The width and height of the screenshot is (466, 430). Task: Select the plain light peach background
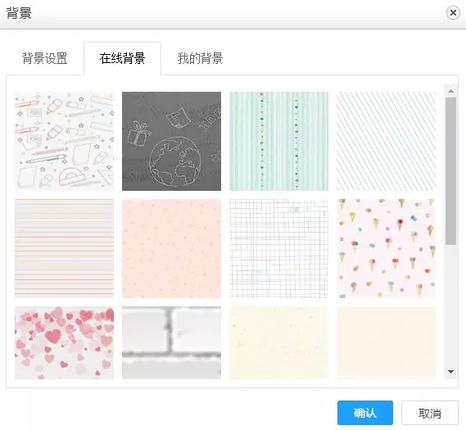click(386, 343)
